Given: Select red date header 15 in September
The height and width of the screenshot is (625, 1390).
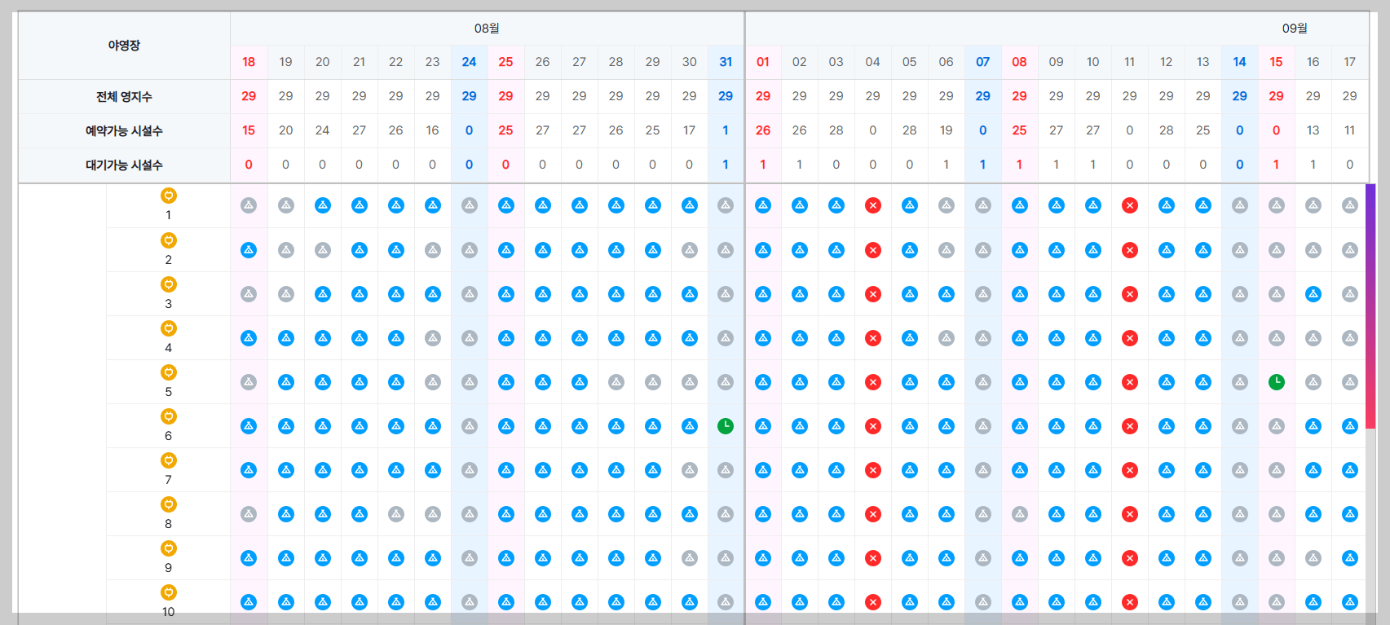Looking at the screenshot, I should pyautogui.click(x=1277, y=62).
